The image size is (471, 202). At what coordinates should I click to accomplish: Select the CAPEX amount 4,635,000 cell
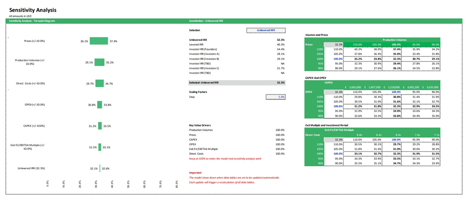[x=431, y=87]
